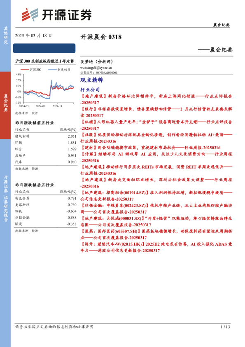This screenshot has width=245, height=347.
Task: Click chart title 沪深300及创业板指数近1年走势
Action: click(x=44, y=61)
